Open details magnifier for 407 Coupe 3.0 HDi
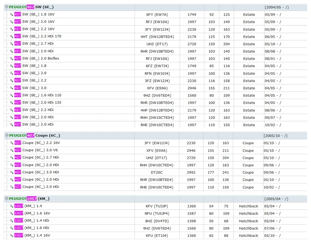 tap(12, 172)
